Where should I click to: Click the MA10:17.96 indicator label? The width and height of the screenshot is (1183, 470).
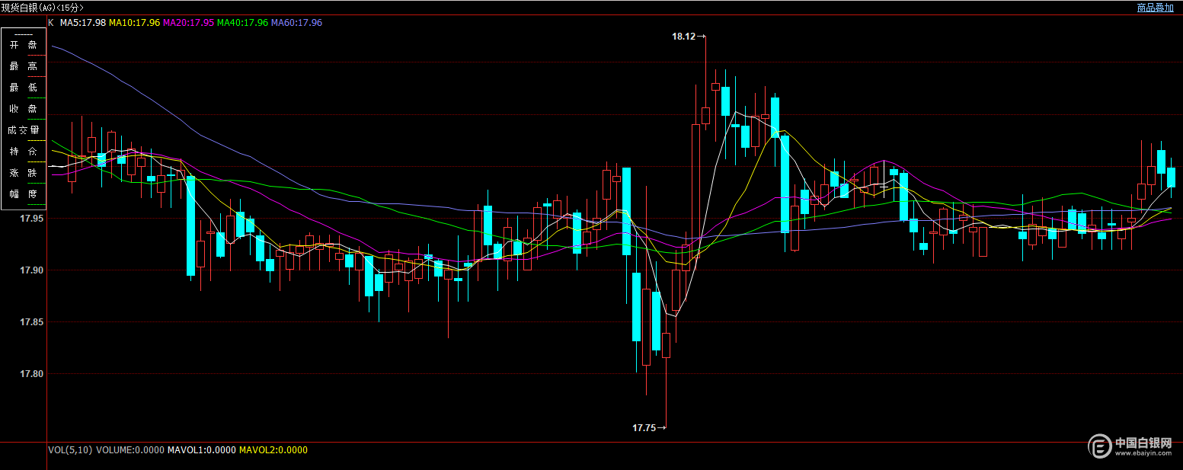click(x=134, y=23)
